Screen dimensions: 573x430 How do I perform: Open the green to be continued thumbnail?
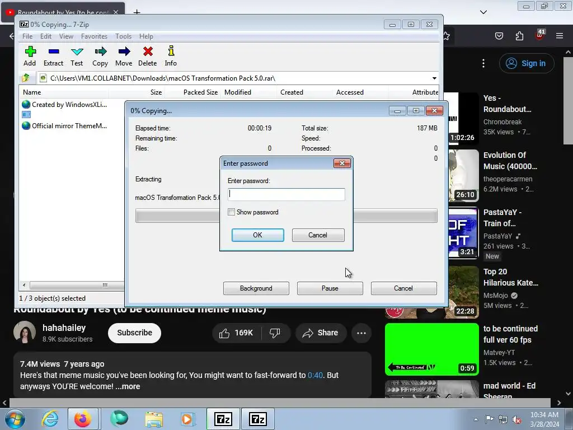click(x=431, y=349)
